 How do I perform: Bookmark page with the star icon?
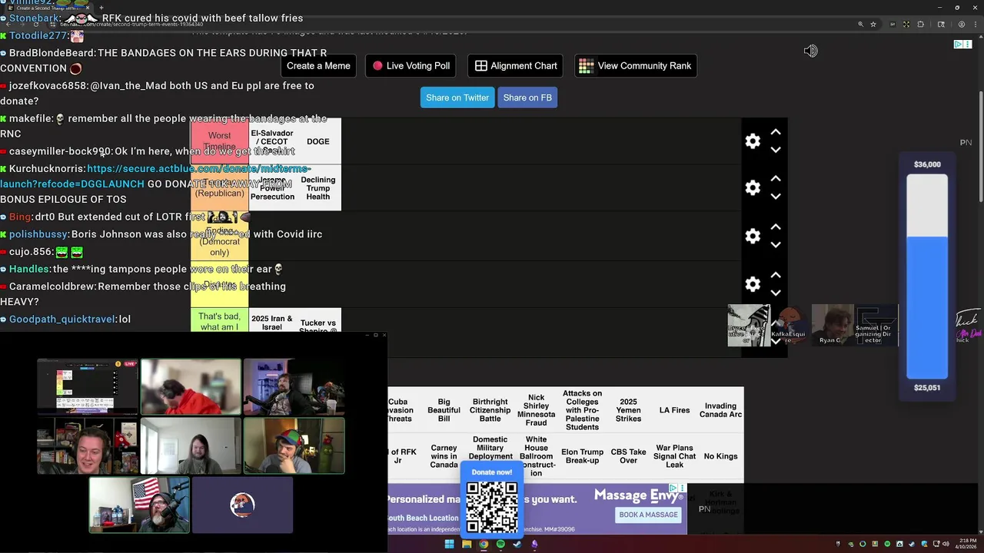coord(873,25)
